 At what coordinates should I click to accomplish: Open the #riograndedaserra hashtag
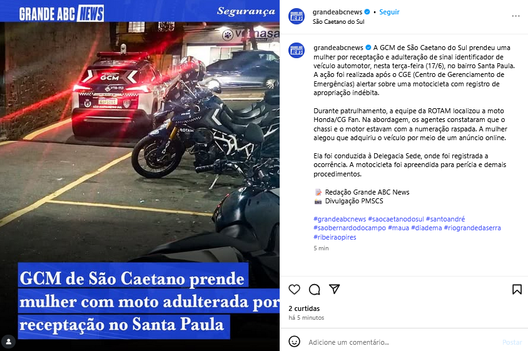pyautogui.click(x=472, y=228)
